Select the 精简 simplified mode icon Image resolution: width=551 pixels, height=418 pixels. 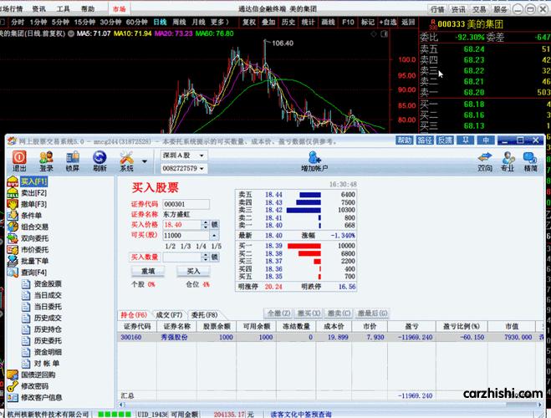tap(530, 161)
